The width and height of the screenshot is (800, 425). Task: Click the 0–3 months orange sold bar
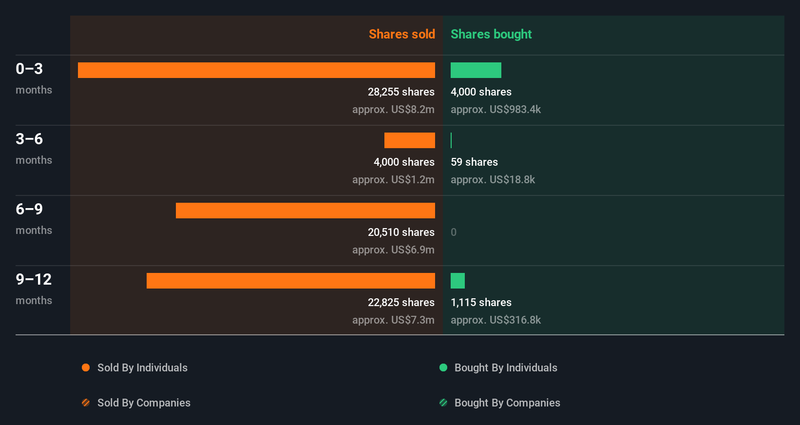pos(256,70)
